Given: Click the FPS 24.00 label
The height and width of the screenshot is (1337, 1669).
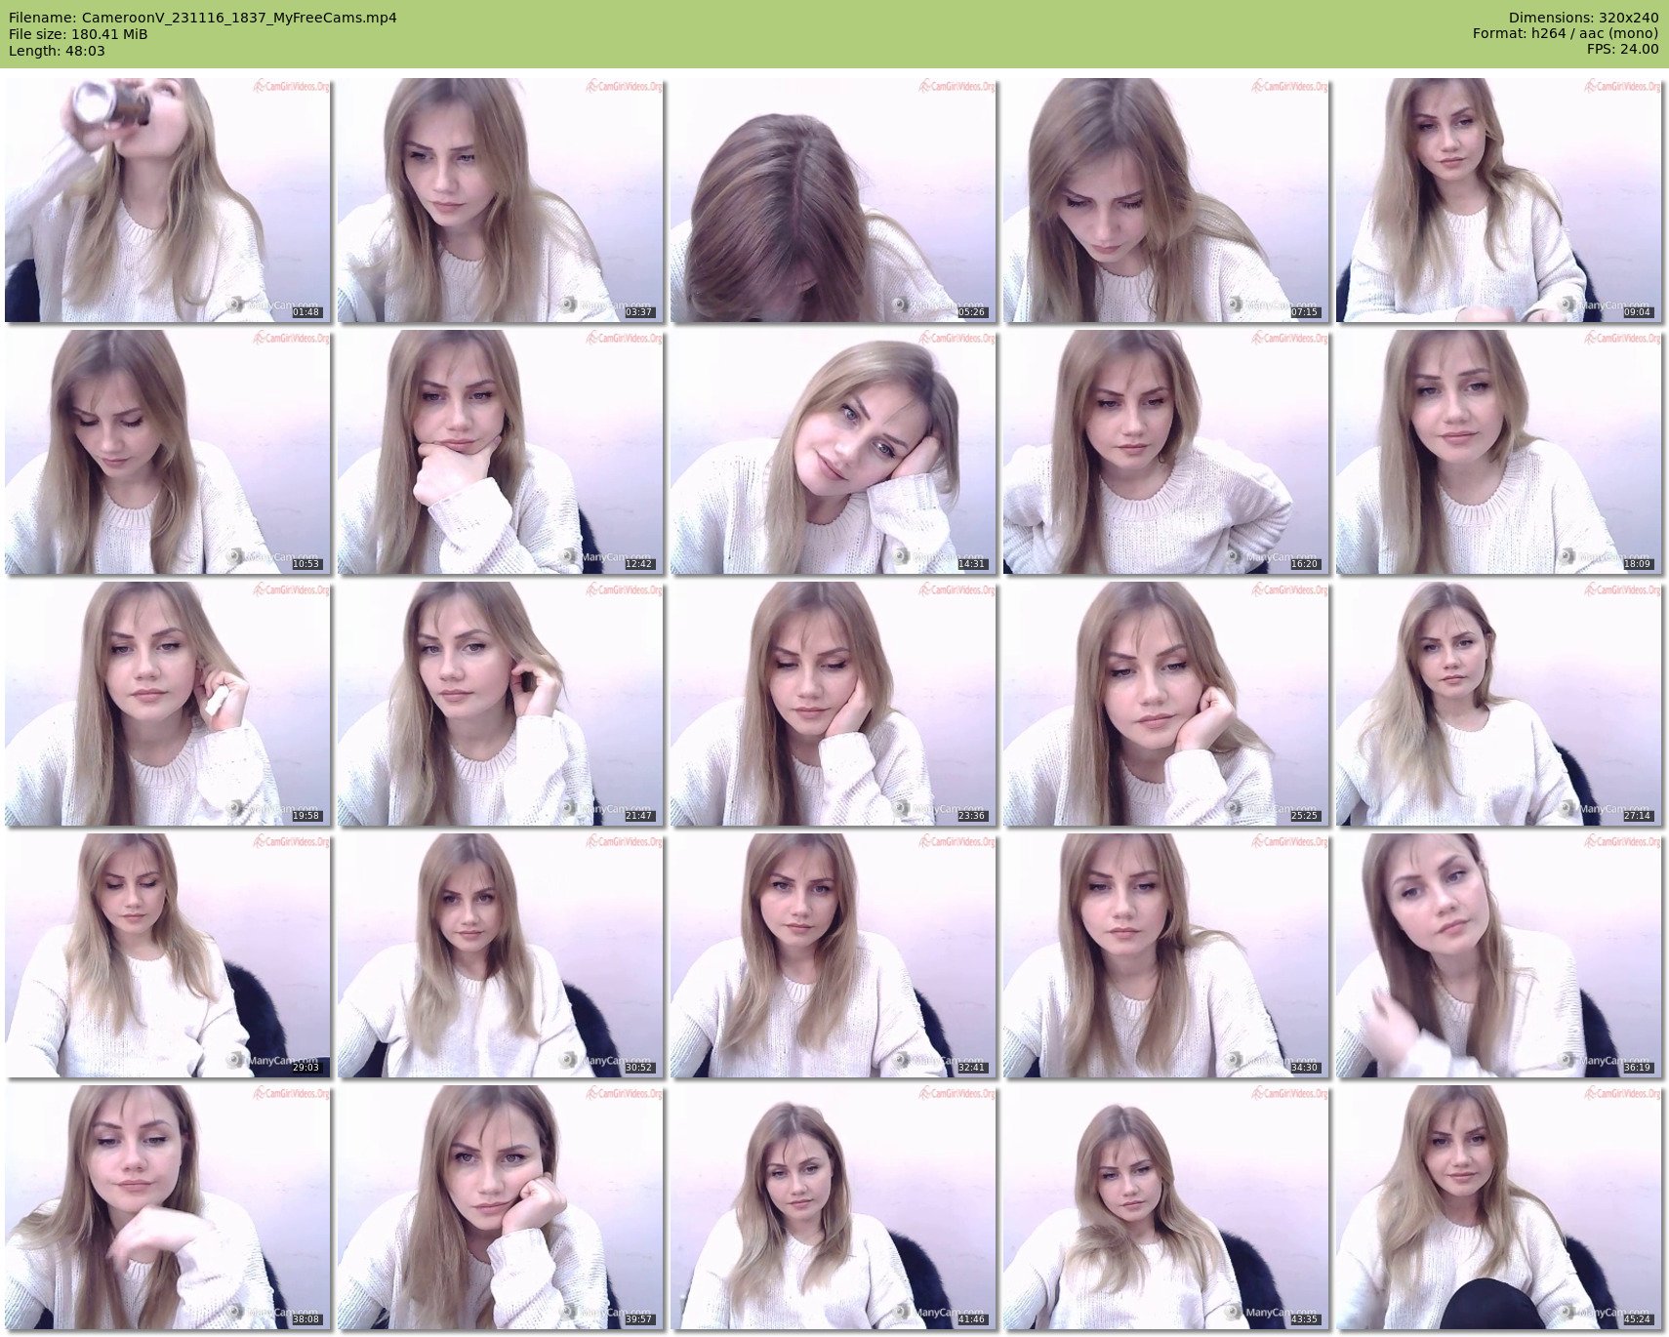Looking at the screenshot, I should click(1622, 49).
